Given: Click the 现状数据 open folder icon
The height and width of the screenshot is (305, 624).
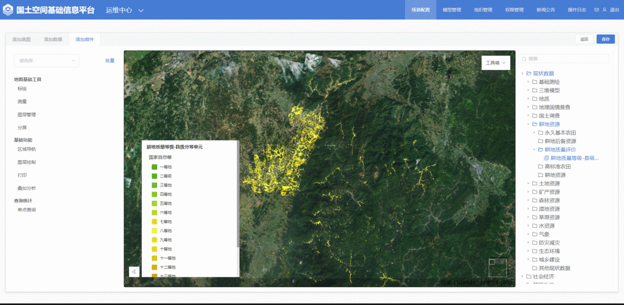Looking at the screenshot, I should (x=529, y=73).
